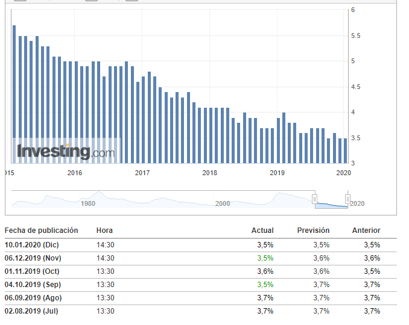Click the 'Anterior' column header
The width and height of the screenshot is (409, 325).
pos(366,231)
